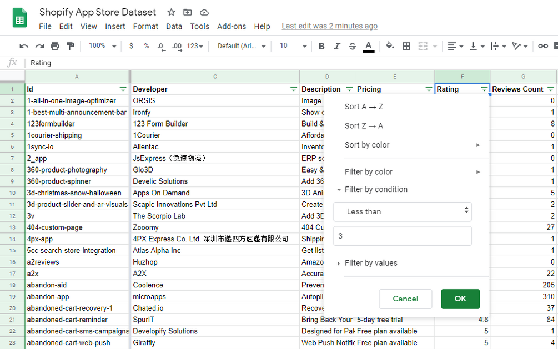Expand the Filter by values section

point(339,264)
